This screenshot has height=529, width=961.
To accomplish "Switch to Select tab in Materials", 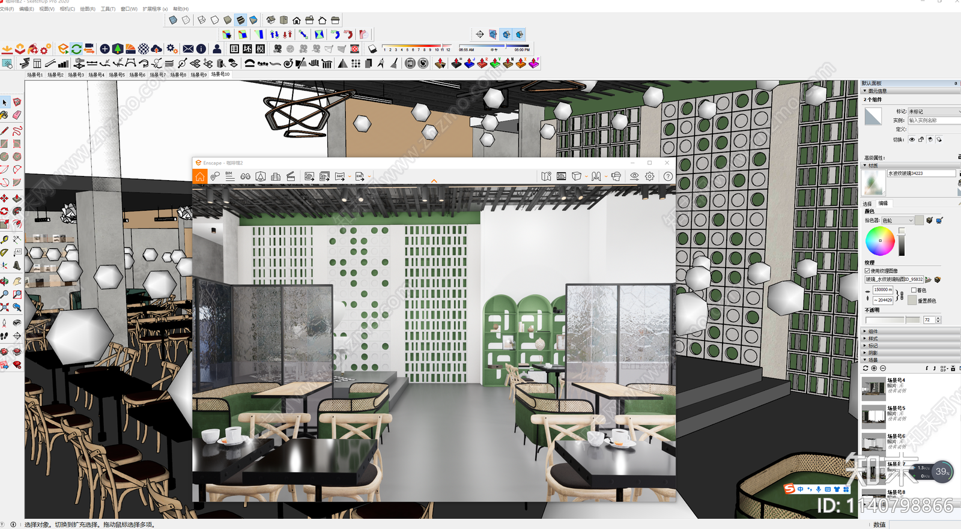I will [x=867, y=204].
